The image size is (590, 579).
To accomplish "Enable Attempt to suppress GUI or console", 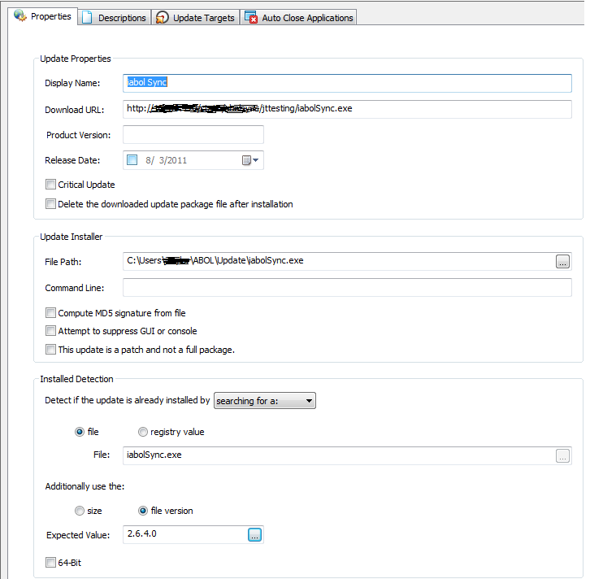I will click(x=51, y=331).
